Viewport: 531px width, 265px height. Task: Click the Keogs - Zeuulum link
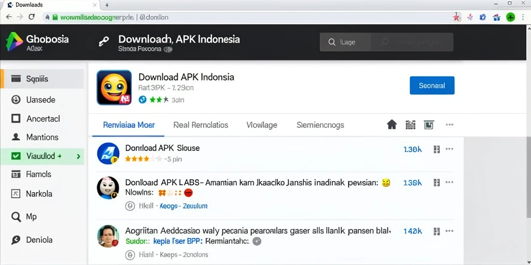[x=184, y=206]
